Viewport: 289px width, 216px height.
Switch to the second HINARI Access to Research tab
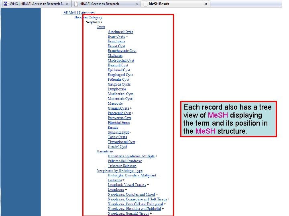click(106, 4)
